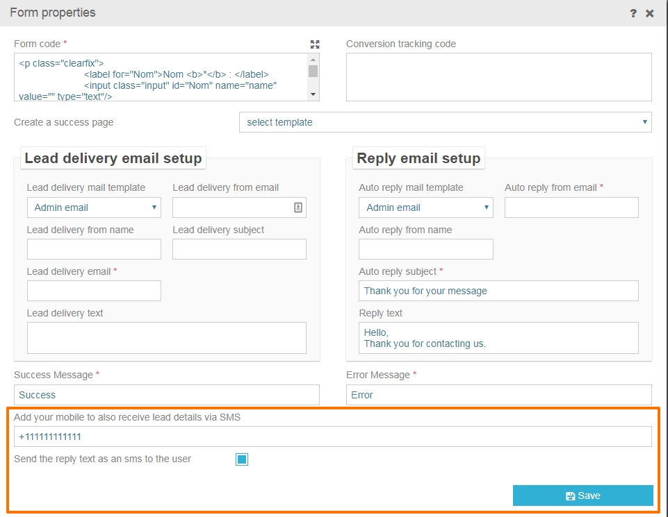Click the mobile number SMS field
This screenshot has width=668, height=517.
pyautogui.click(x=333, y=437)
